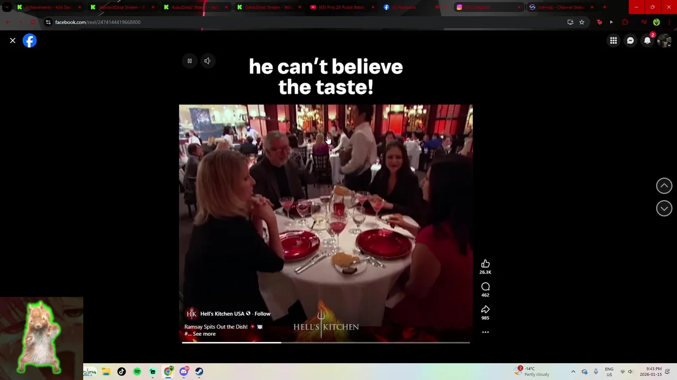The width and height of the screenshot is (677, 380).
Task: Open the browser profile avatar
Action: pos(656,22)
